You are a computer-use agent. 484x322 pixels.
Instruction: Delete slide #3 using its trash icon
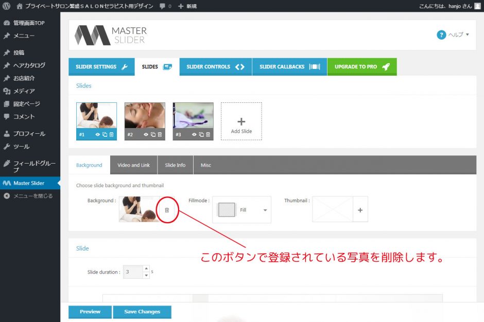pos(208,135)
